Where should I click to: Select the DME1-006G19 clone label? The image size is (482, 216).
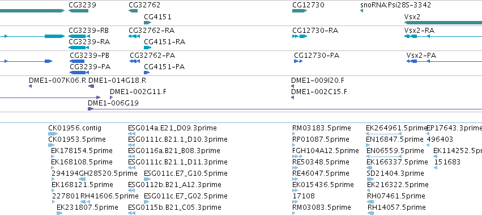point(113,103)
